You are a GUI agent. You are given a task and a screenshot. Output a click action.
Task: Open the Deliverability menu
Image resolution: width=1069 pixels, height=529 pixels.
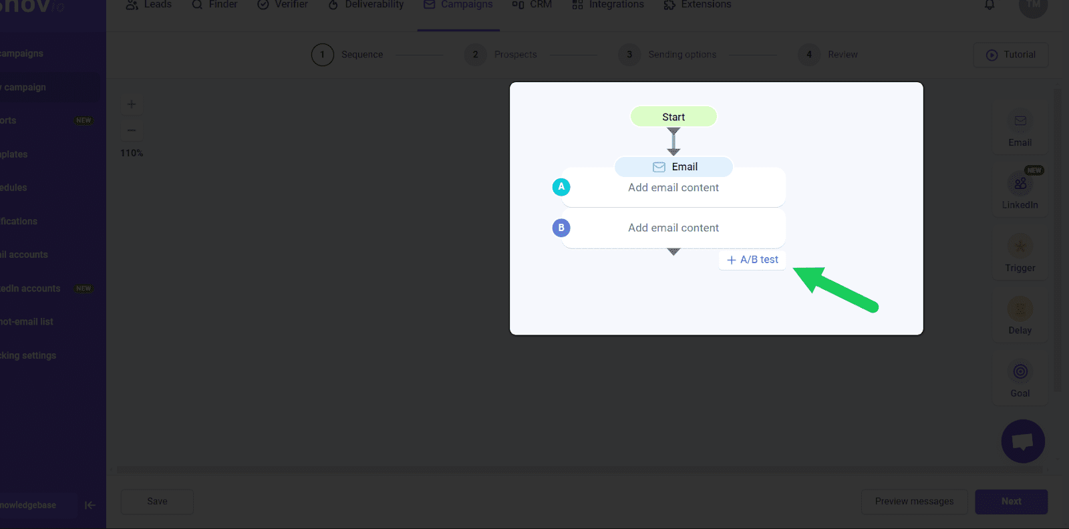click(x=366, y=5)
